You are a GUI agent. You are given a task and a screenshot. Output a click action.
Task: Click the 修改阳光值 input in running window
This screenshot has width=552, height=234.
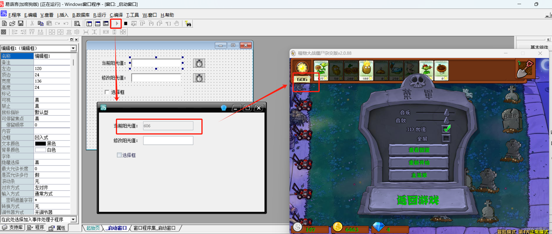[x=168, y=140]
